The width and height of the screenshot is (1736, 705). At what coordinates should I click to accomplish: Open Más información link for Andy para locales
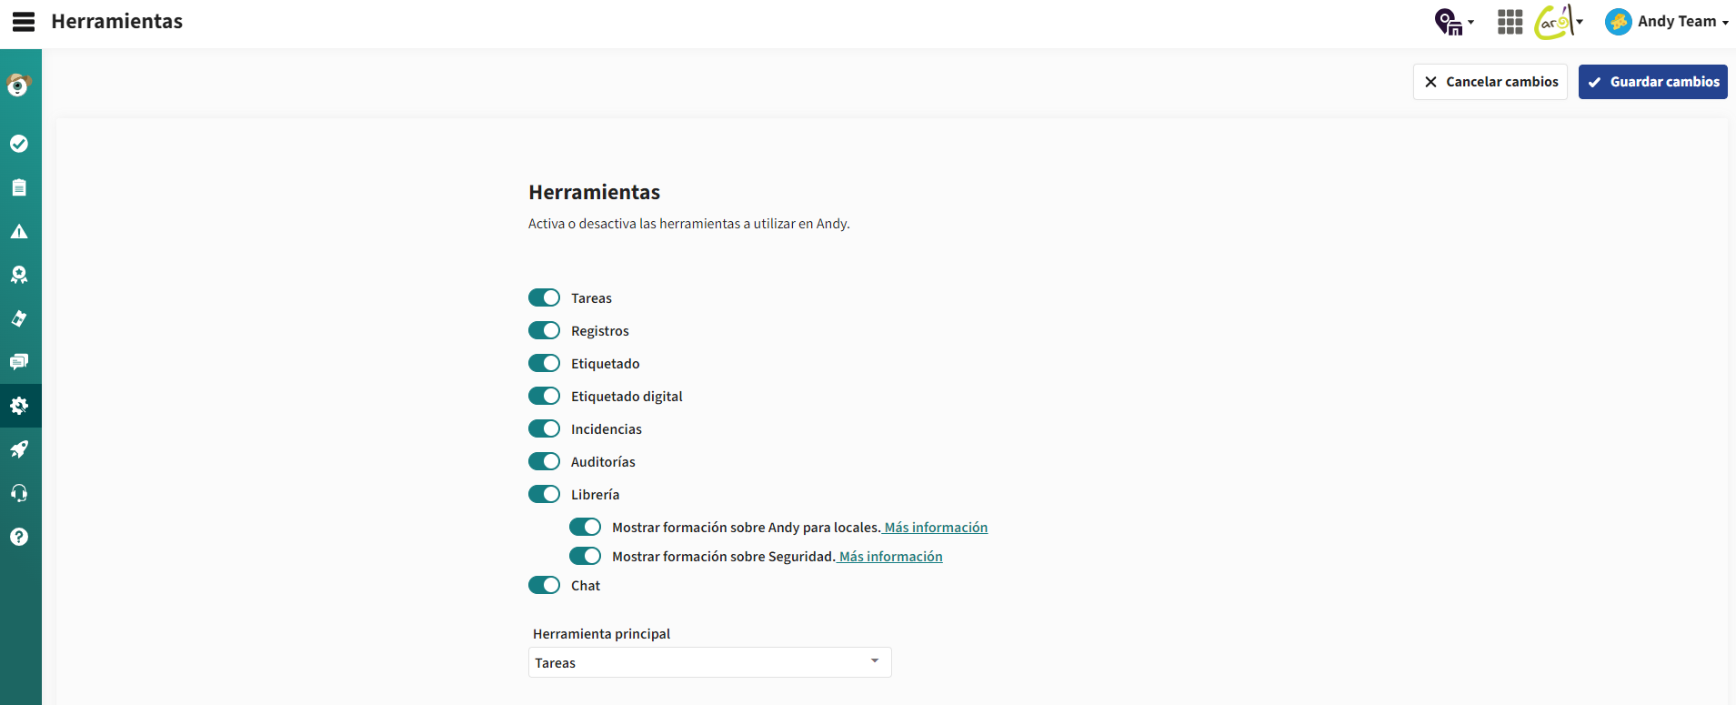coord(936,527)
